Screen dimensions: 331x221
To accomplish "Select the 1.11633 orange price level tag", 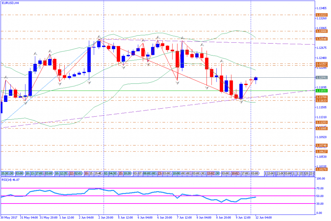I will pos(322,101).
